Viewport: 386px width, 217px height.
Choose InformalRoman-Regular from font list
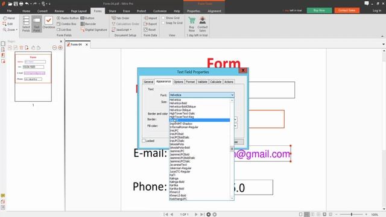pyautogui.click(x=200, y=127)
